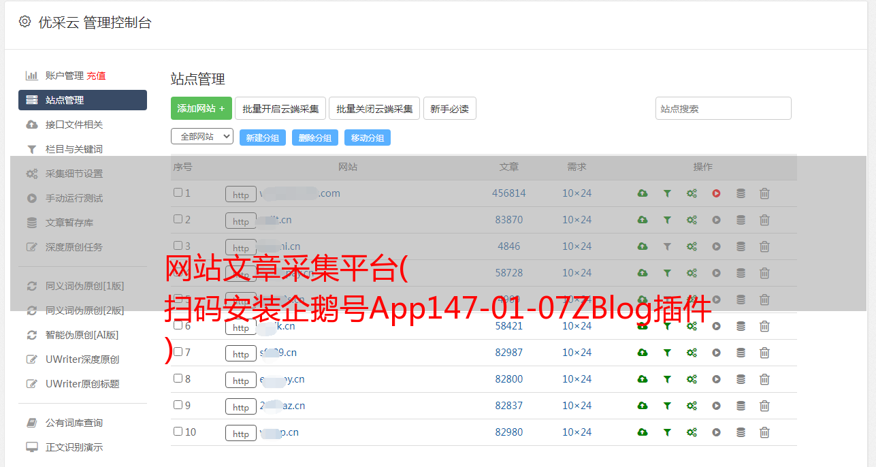Tick the checkbox for site 1

pos(178,193)
